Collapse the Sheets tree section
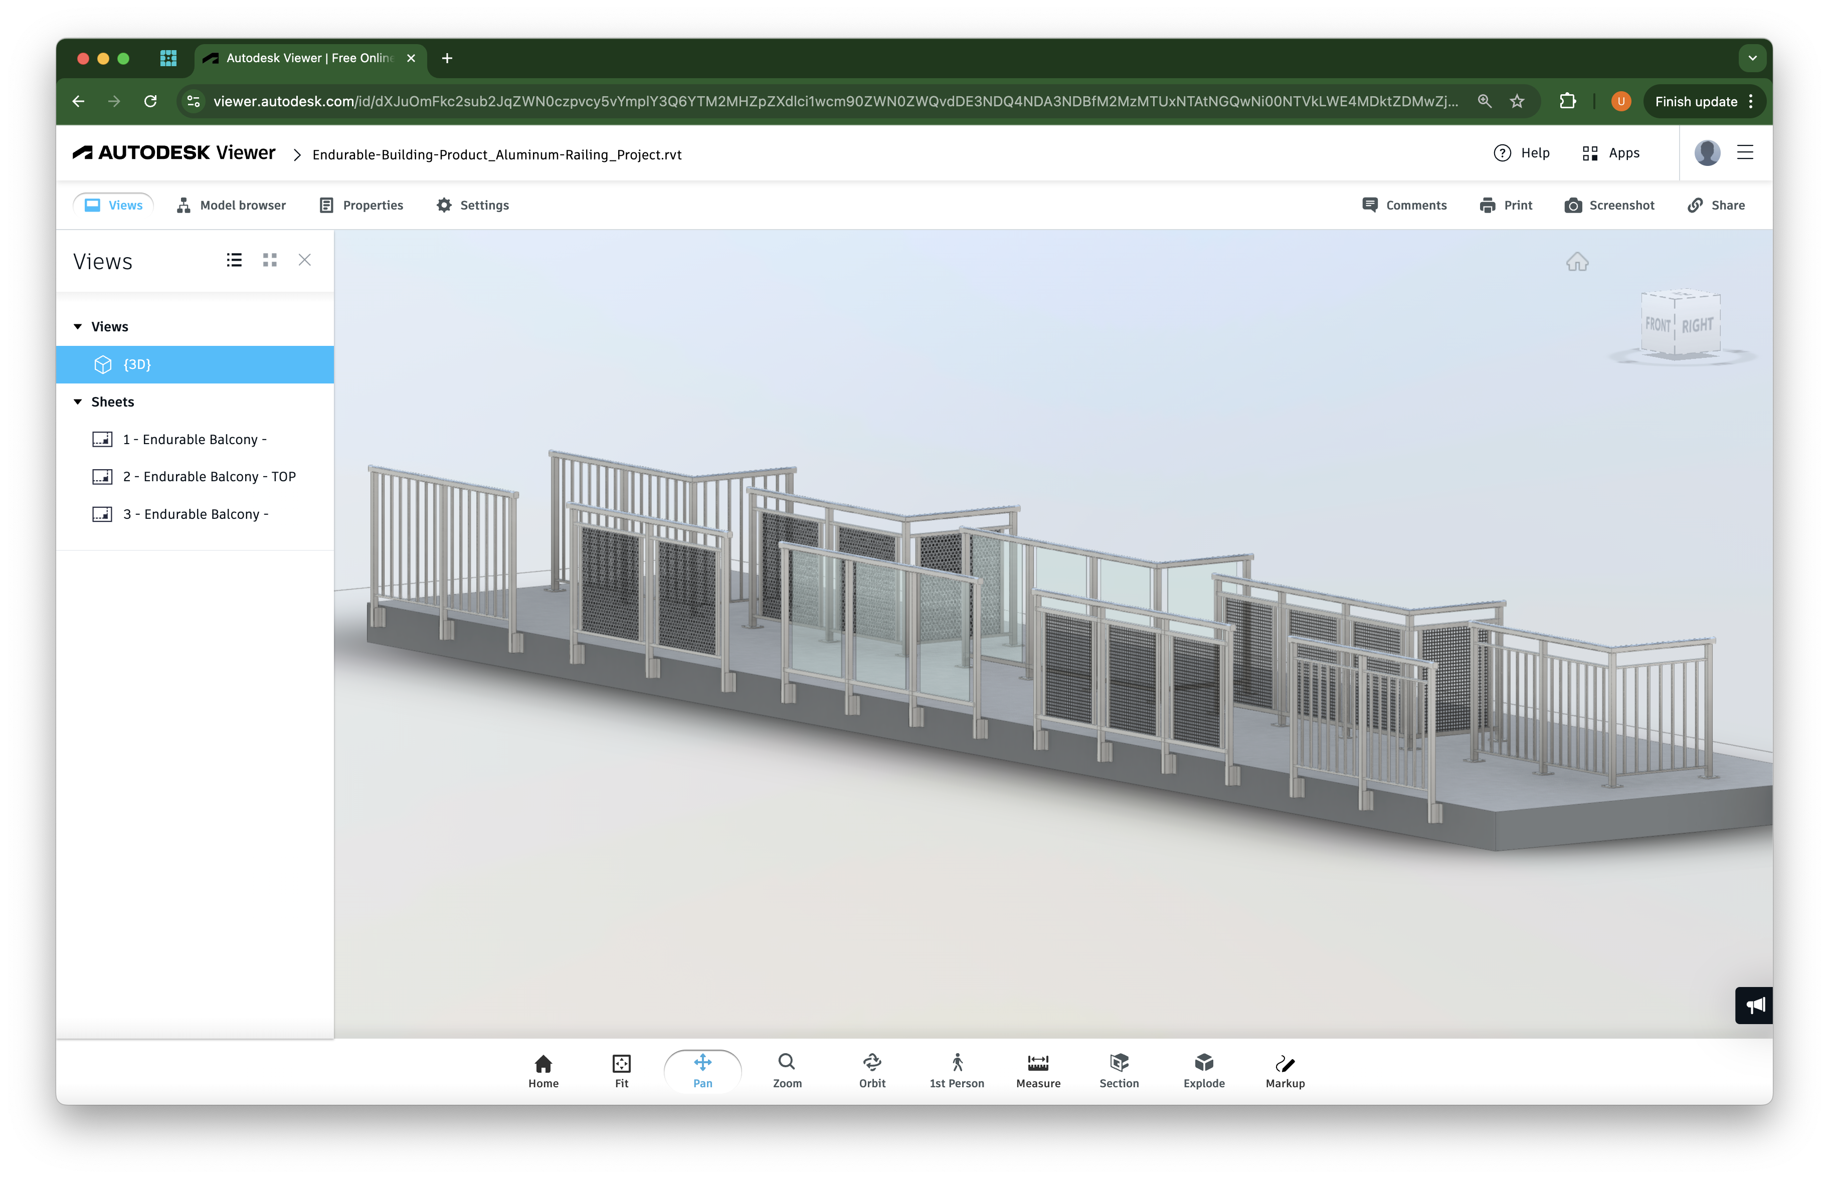Screen dimensions: 1829x1179 tap(77, 401)
